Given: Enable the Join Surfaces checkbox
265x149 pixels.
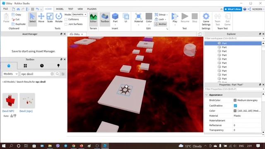Looking at the screenshot, I should pos(66,24).
